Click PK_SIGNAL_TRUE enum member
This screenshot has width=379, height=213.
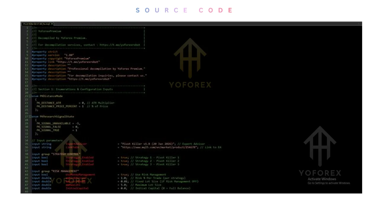(x=48, y=130)
